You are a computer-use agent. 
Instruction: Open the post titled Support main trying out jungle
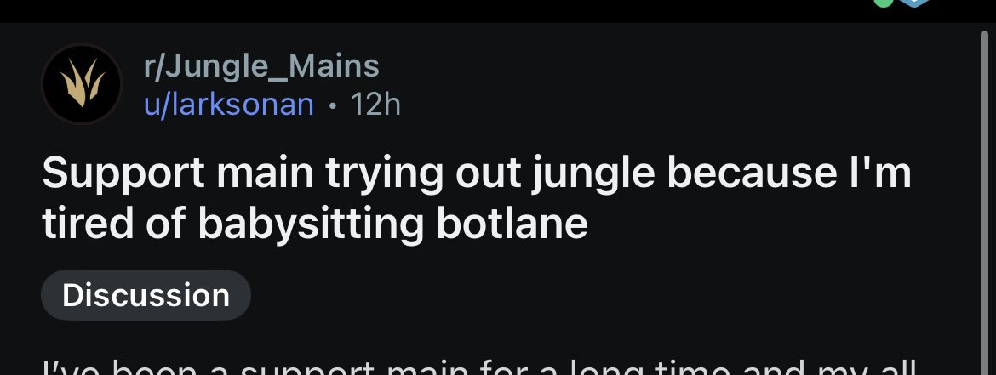click(475, 175)
